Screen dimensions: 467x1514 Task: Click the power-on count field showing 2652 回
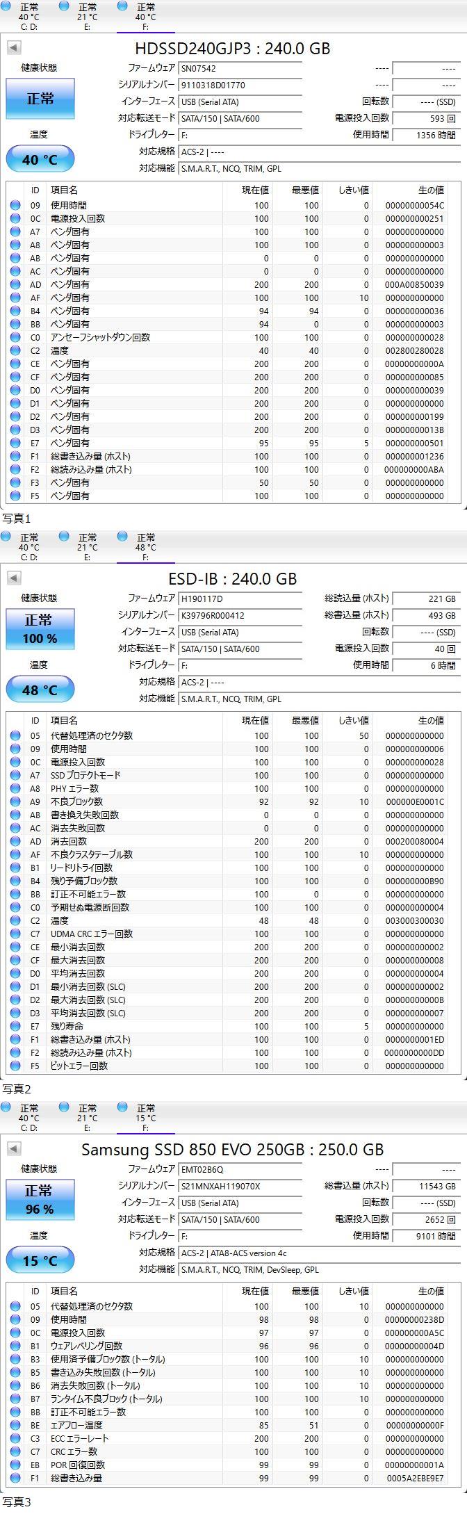[x=426, y=1219]
